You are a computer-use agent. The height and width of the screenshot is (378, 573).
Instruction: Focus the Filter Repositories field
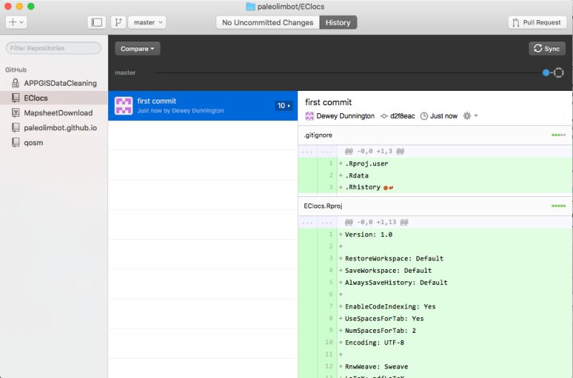click(53, 48)
